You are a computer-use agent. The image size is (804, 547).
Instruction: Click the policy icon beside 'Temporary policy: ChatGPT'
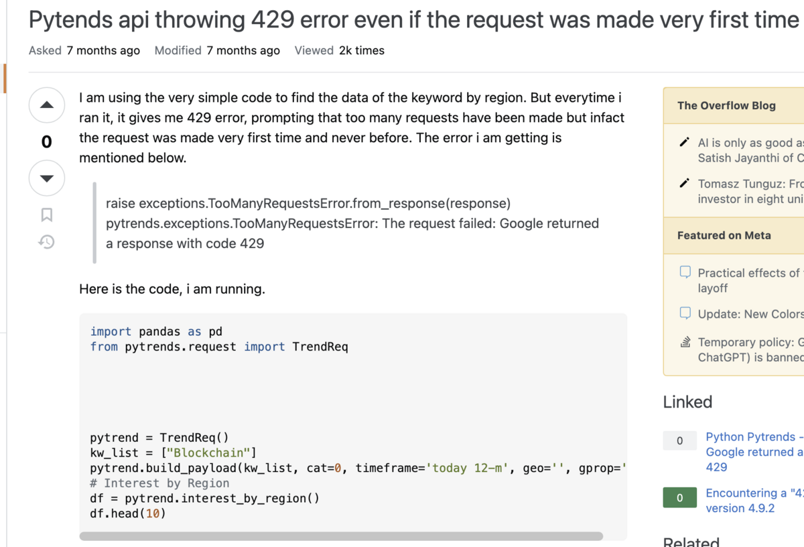coord(685,341)
